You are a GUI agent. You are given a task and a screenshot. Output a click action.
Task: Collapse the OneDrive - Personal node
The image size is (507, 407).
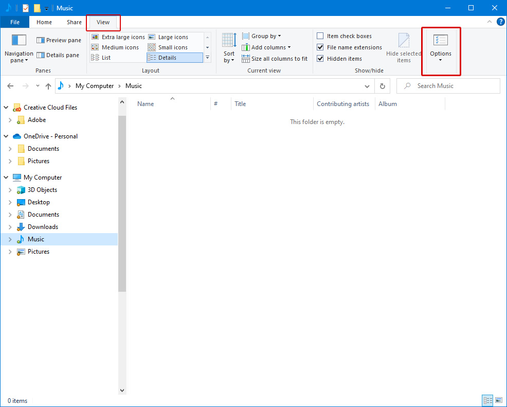pos(6,136)
